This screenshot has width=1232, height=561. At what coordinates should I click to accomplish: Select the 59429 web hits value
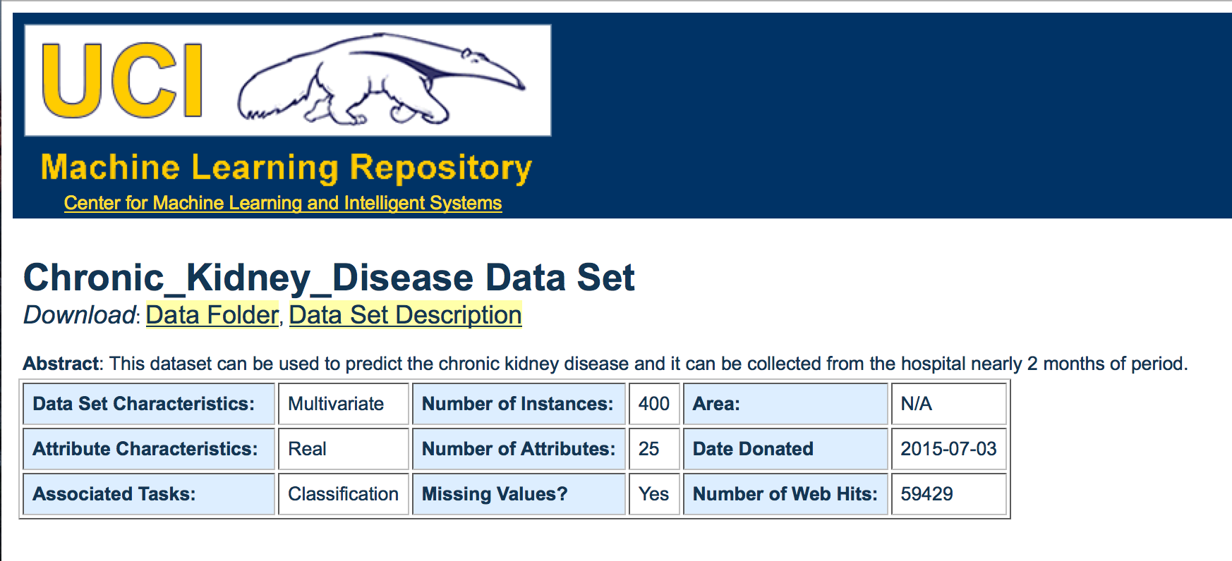click(x=948, y=494)
